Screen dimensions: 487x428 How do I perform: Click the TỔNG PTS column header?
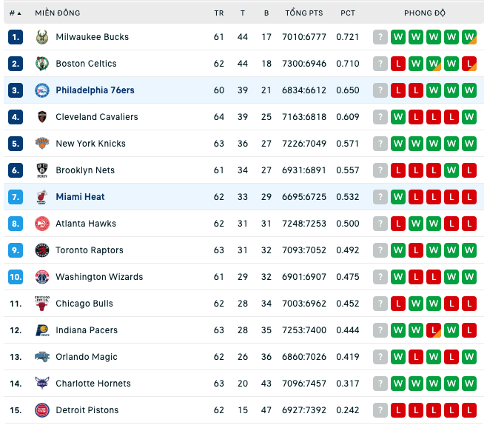[304, 13]
